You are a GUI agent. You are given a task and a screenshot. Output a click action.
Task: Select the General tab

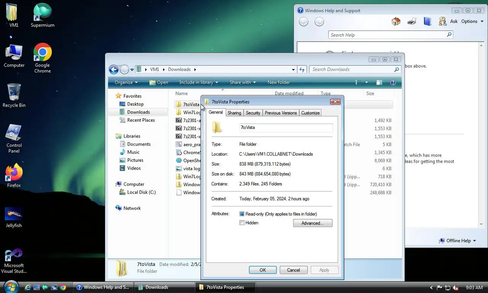(x=216, y=112)
